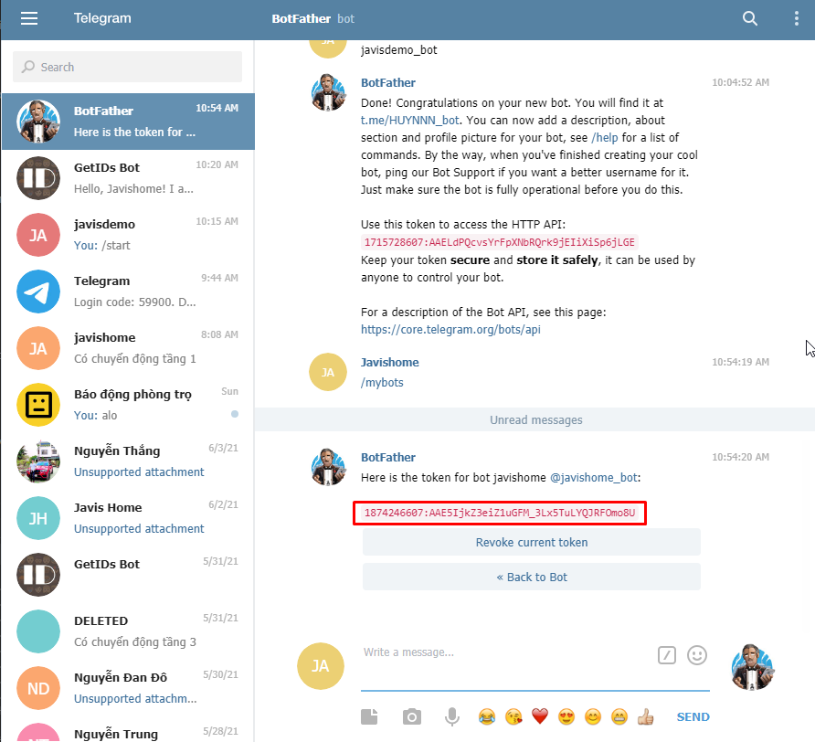Start voice recording with the microphone icon
The height and width of the screenshot is (742, 815).
point(452,716)
